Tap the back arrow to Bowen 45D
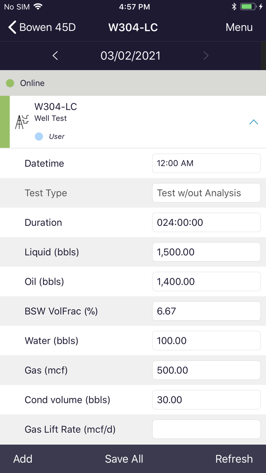 click(x=13, y=27)
